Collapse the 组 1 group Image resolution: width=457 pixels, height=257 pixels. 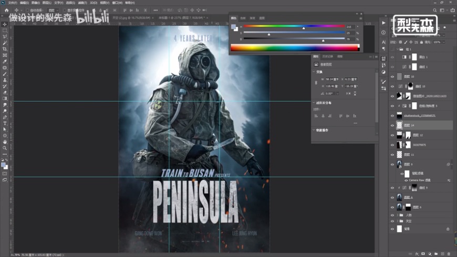tap(398, 49)
